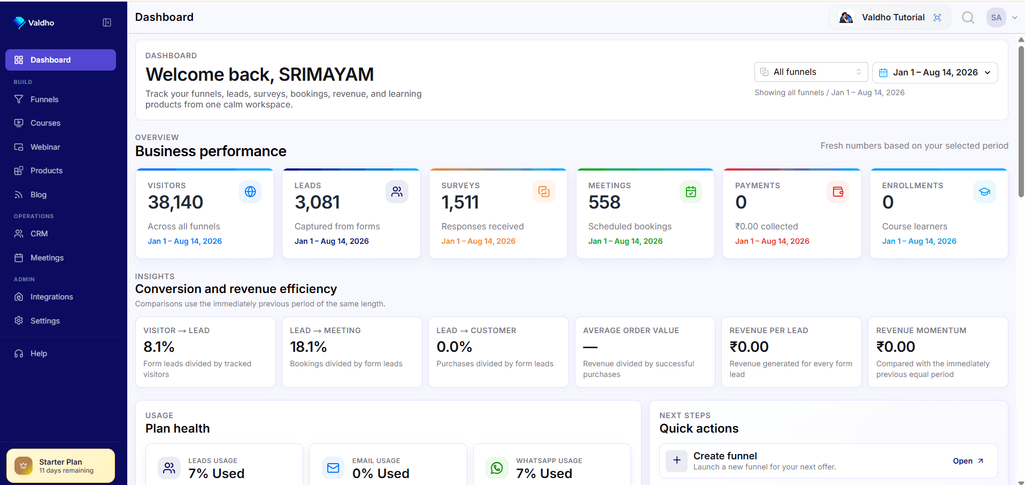
Task: Click the Payments wallet icon
Action: click(x=838, y=191)
